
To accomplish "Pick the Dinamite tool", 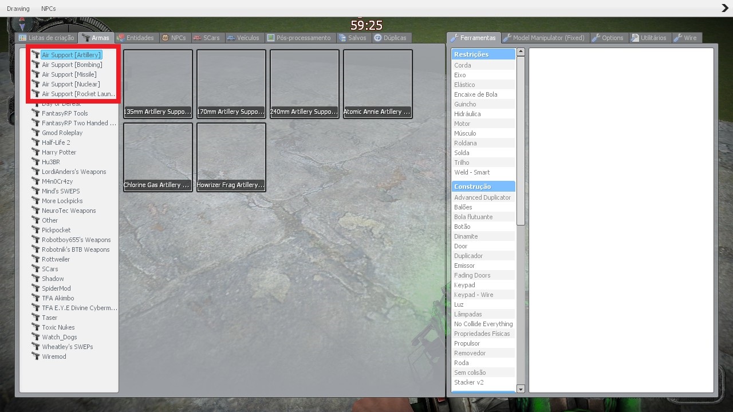I will coord(483,236).
